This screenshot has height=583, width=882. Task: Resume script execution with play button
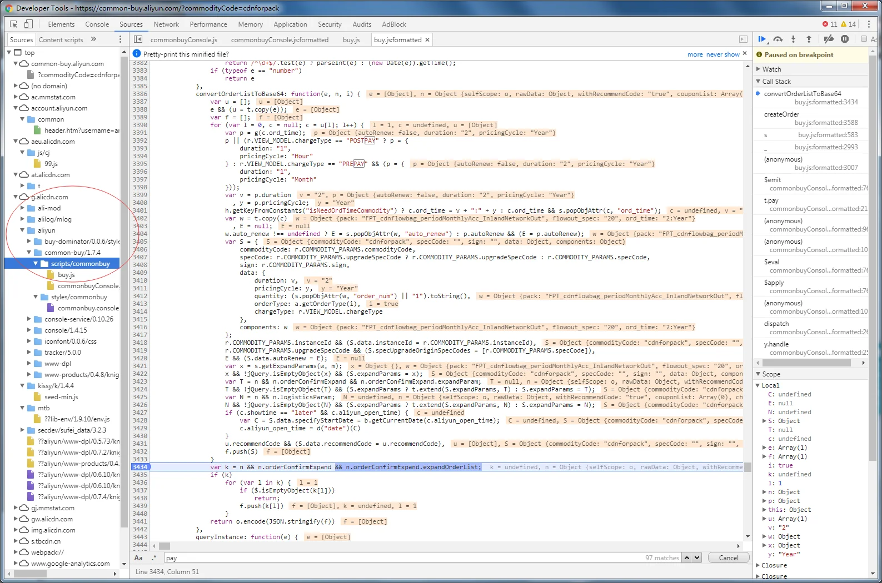point(762,39)
